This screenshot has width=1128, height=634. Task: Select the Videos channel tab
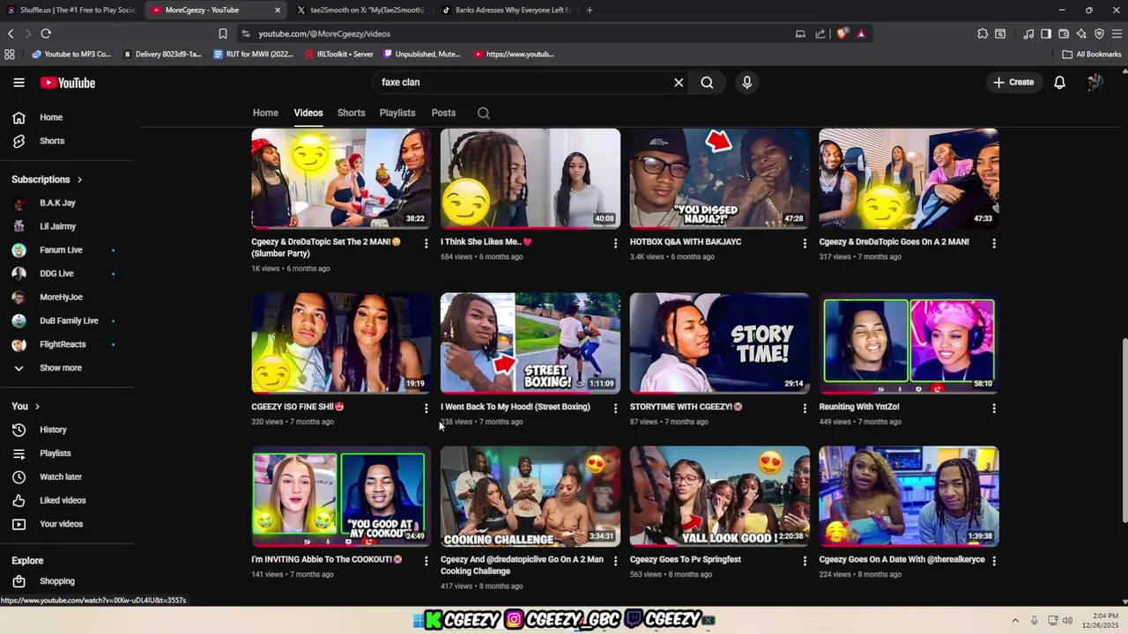tap(308, 113)
